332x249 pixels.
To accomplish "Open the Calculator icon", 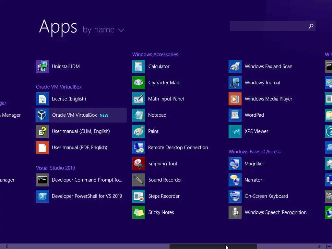I will [139, 66].
